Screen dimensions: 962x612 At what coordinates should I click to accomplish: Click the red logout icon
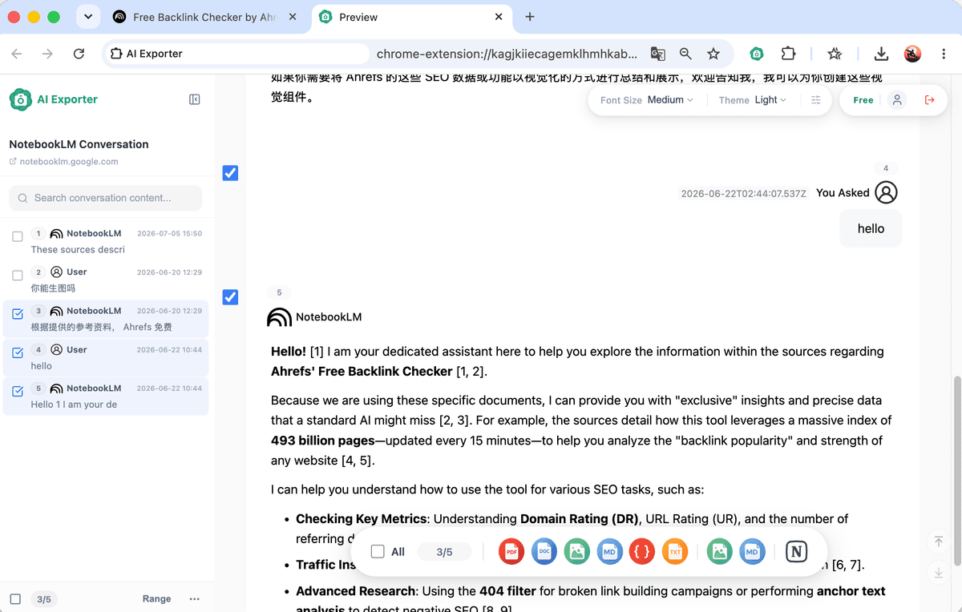(x=930, y=100)
